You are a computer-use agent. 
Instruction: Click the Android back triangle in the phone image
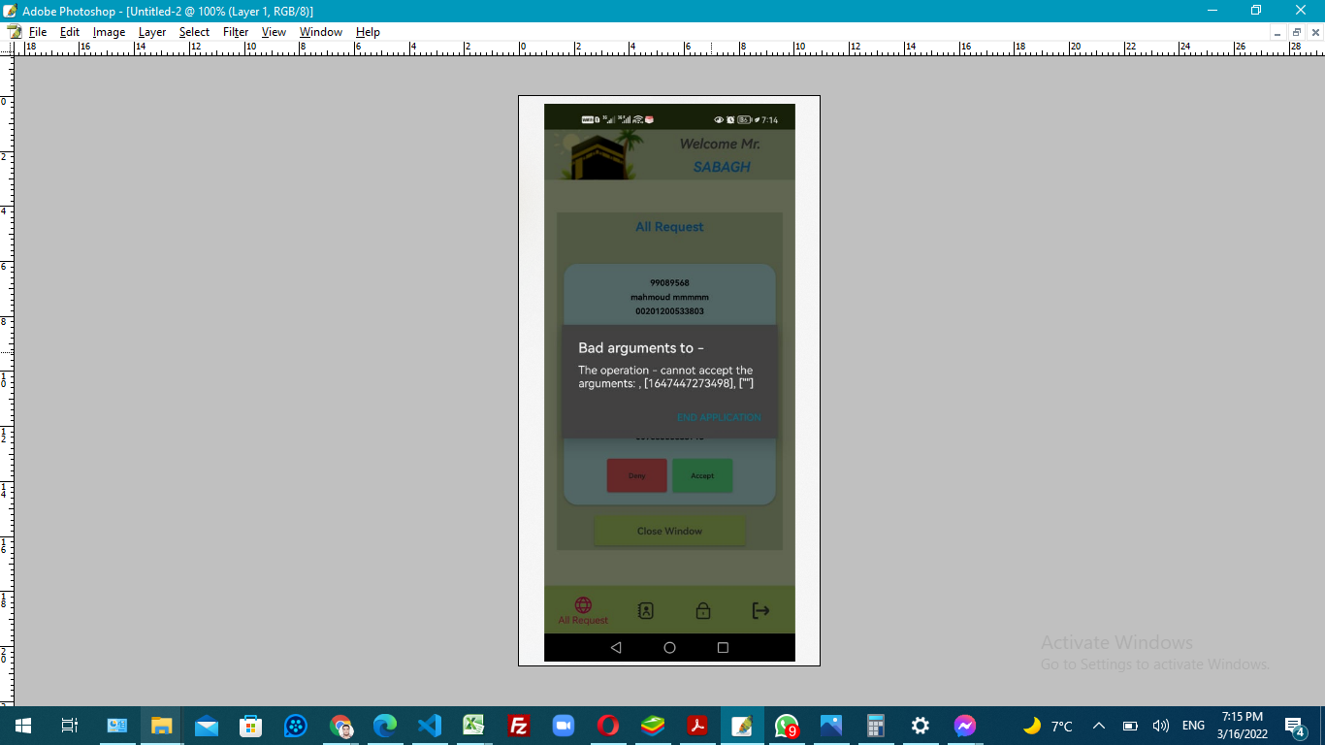click(616, 647)
